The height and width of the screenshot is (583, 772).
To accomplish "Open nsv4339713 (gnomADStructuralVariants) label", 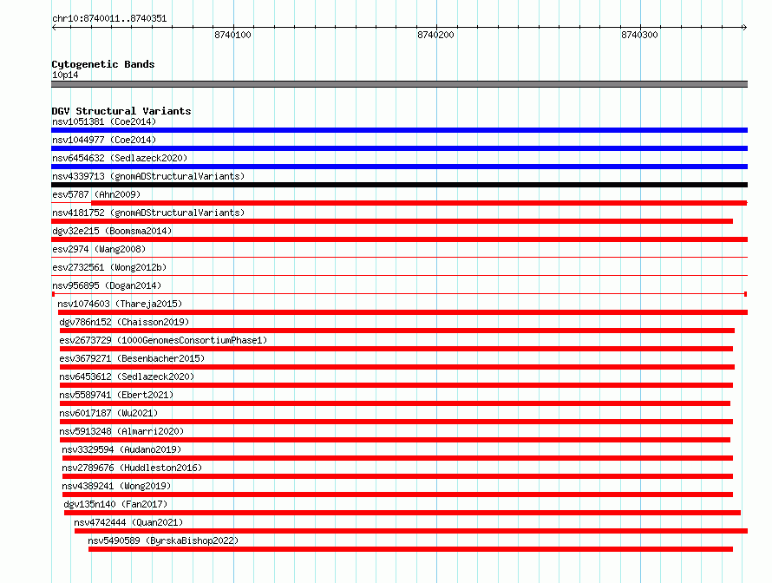I will (148, 176).
